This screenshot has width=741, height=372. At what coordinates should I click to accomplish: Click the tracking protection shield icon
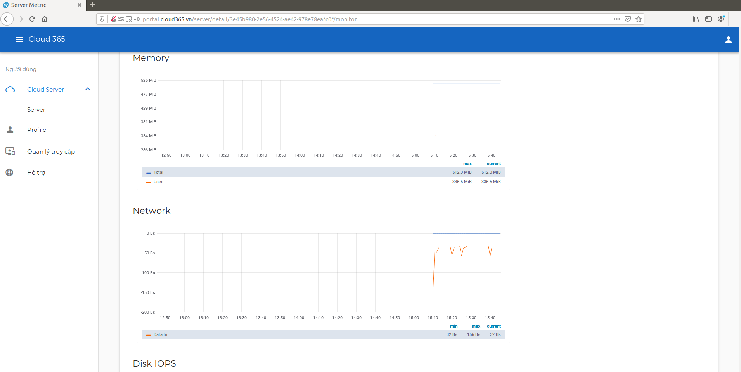[102, 19]
